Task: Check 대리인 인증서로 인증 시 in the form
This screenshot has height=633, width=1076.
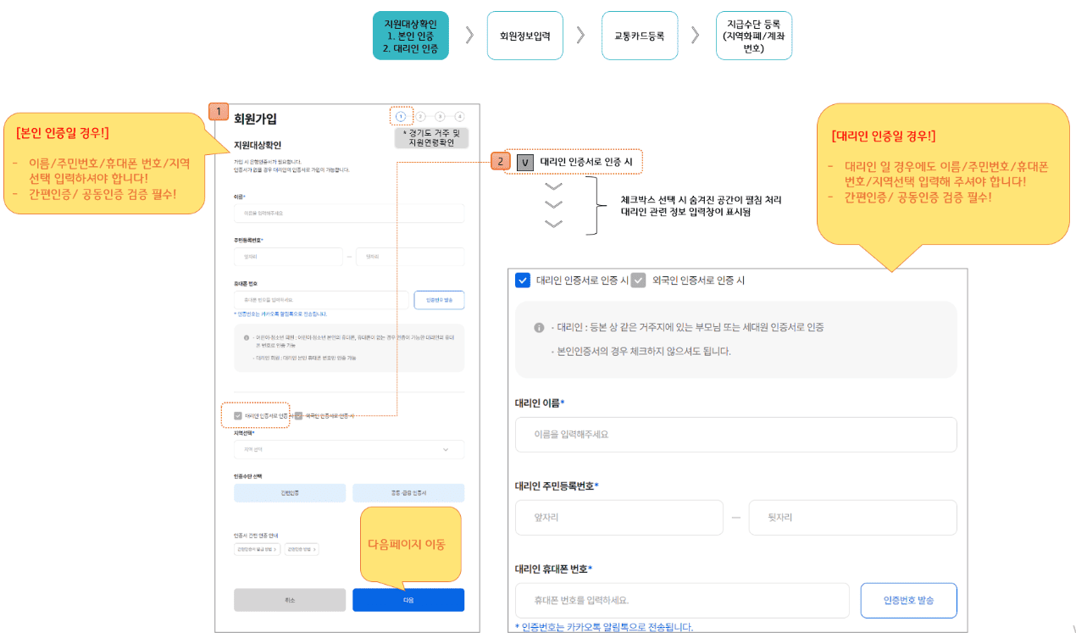Action: 237,416
